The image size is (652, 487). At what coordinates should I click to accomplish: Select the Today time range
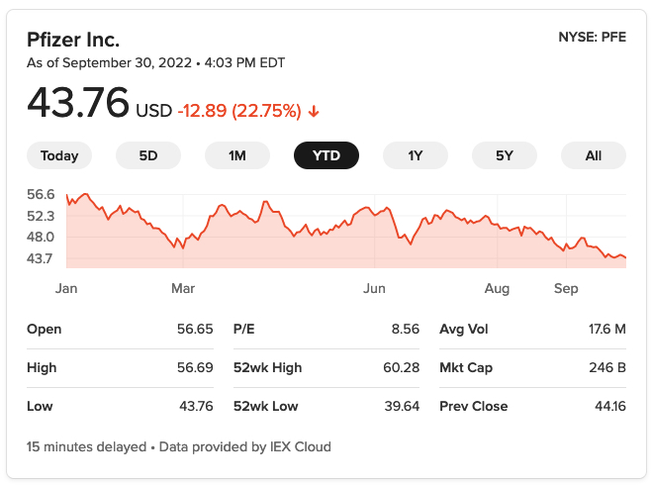point(59,155)
